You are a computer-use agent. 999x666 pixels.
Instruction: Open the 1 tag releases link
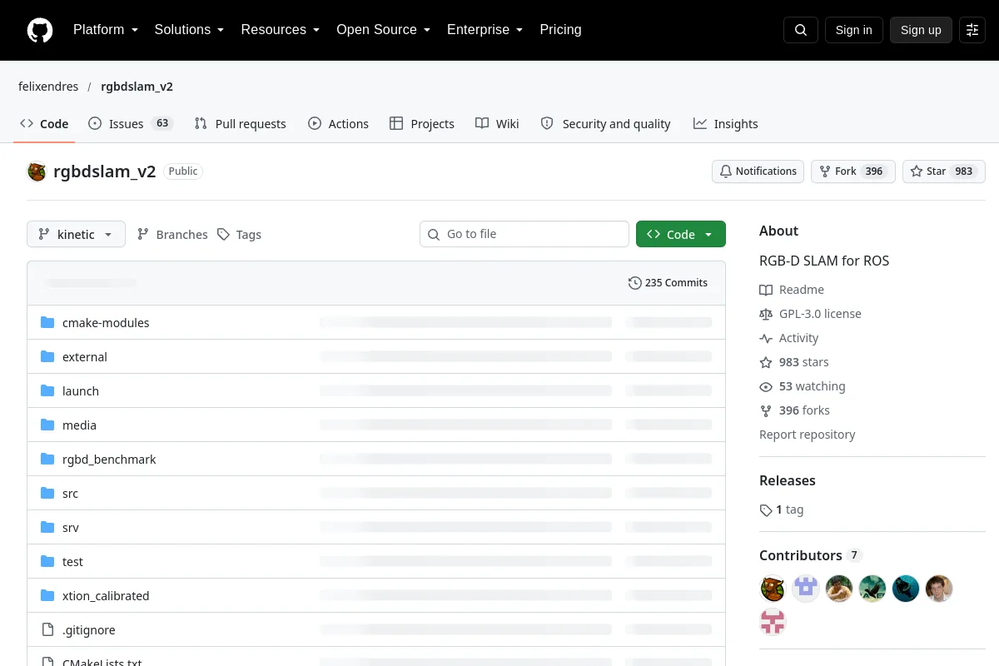[782, 509]
